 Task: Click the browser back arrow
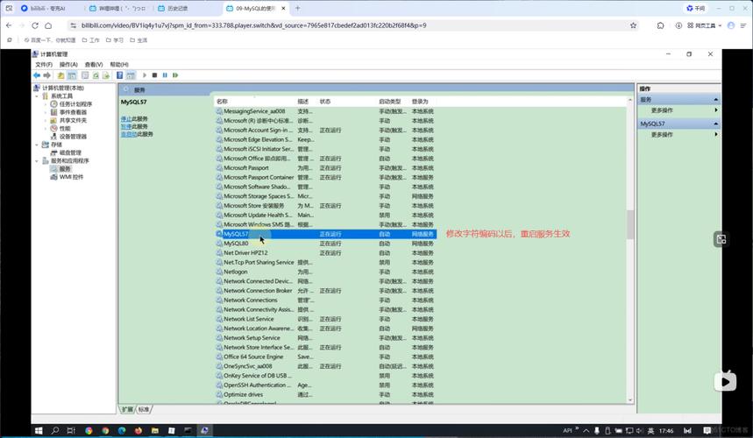pos(9,25)
